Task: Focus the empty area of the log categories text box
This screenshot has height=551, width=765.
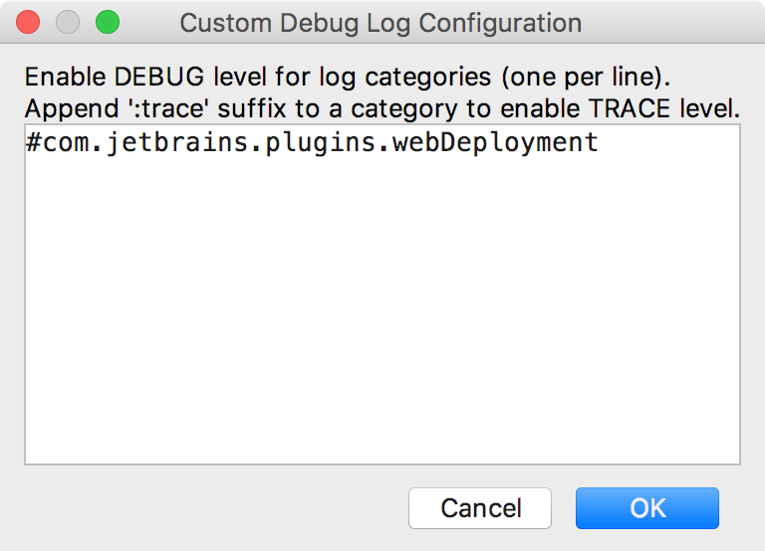Action: point(382,318)
